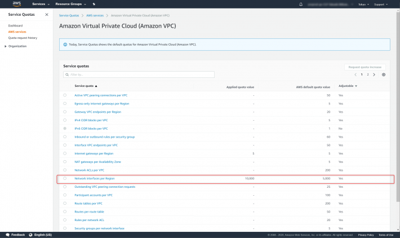This screenshot has width=400, height=238.
Task: Go to previous page arrow
Action: pos(355,74)
